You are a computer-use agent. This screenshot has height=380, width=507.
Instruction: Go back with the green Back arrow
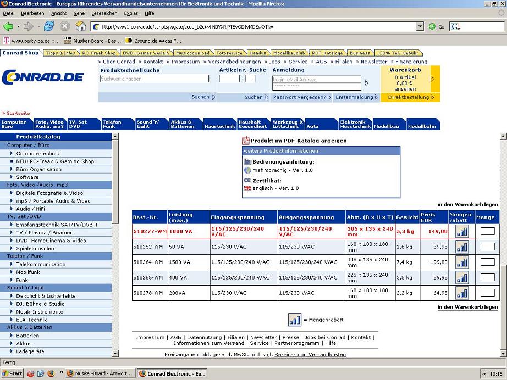(x=8, y=26)
